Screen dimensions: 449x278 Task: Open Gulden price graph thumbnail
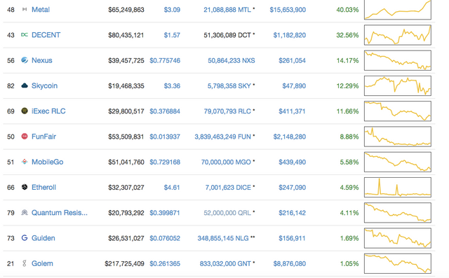(x=398, y=238)
